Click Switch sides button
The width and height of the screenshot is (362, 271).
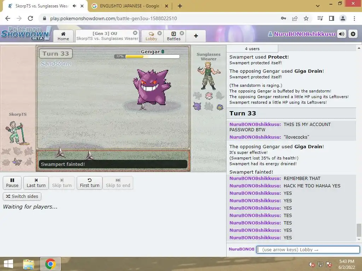pyautogui.click(x=22, y=196)
